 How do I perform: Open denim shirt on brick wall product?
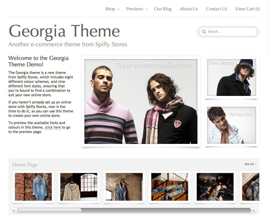33,187
